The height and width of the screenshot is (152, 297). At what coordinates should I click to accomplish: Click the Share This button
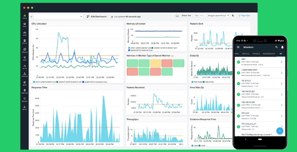[186, 15]
